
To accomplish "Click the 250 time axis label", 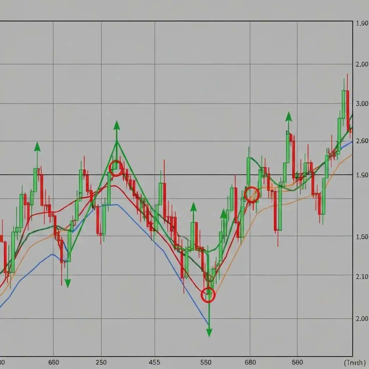I will point(101,362).
